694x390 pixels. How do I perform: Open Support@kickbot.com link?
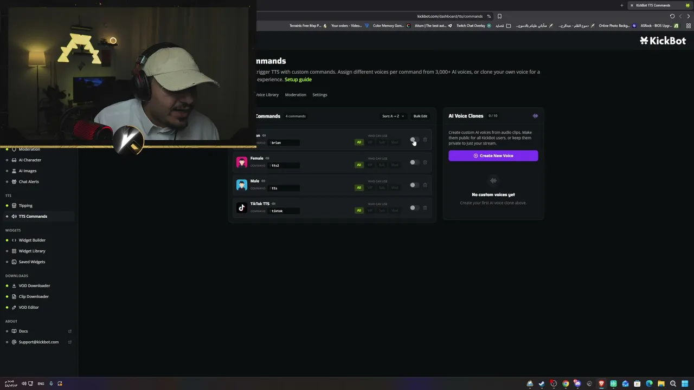pos(38,342)
